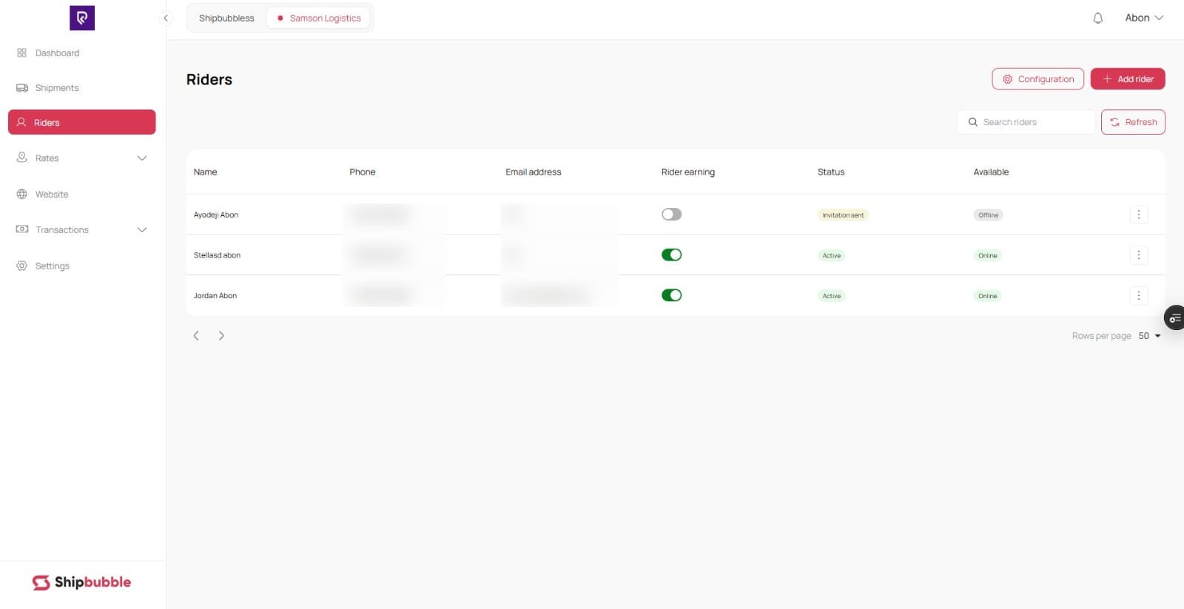Click the Invitation sent status badge

(843, 215)
